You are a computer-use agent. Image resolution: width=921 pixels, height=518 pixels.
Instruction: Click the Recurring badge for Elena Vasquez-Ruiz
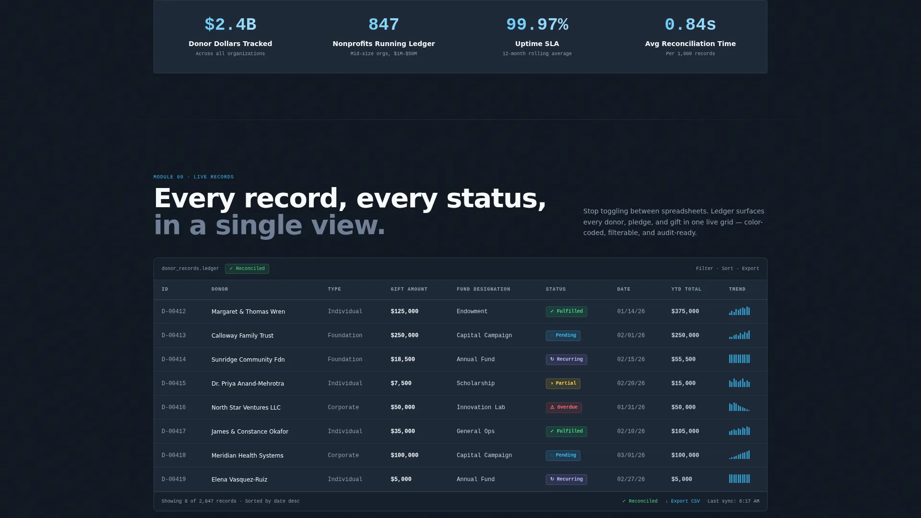tap(566, 480)
